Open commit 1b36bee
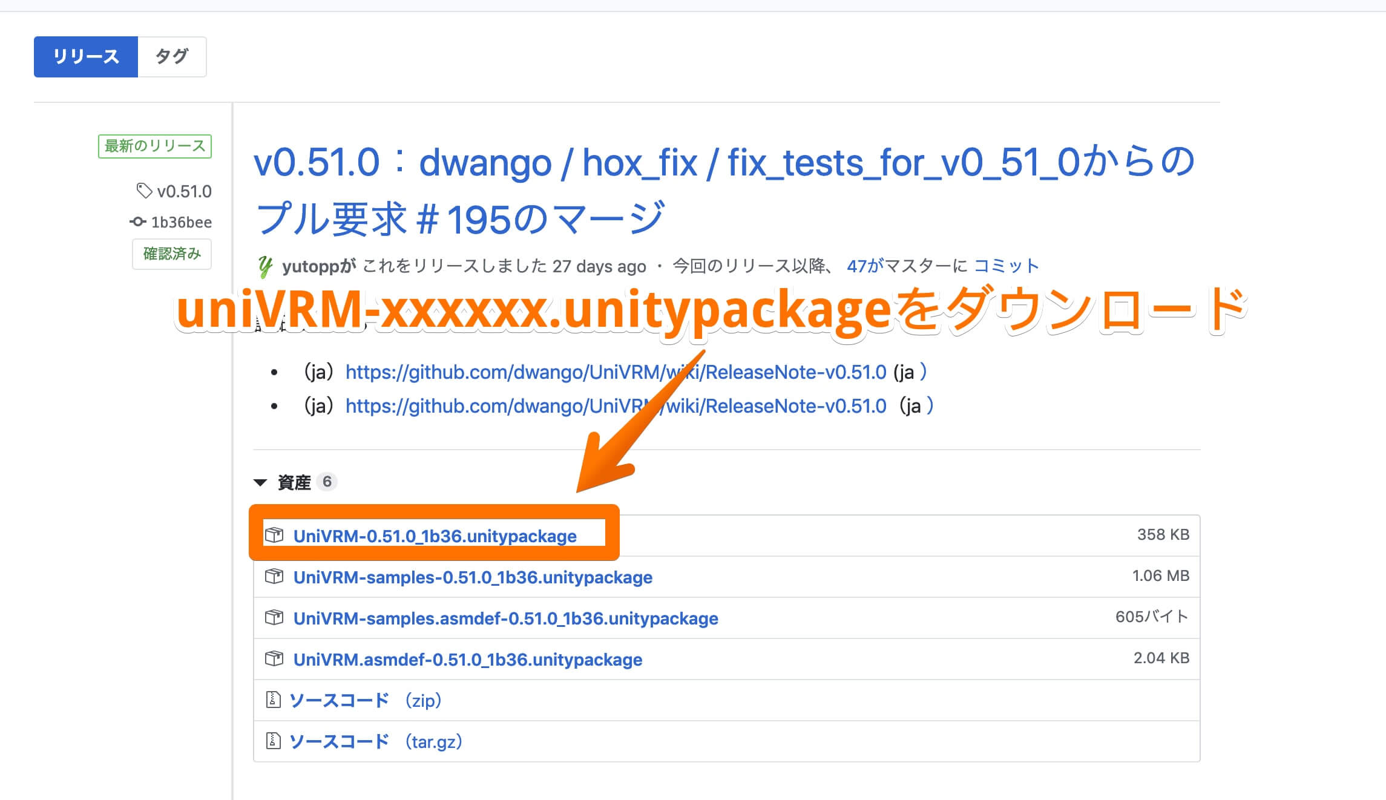The height and width of the screenshot is (800, 1386). 182,222
